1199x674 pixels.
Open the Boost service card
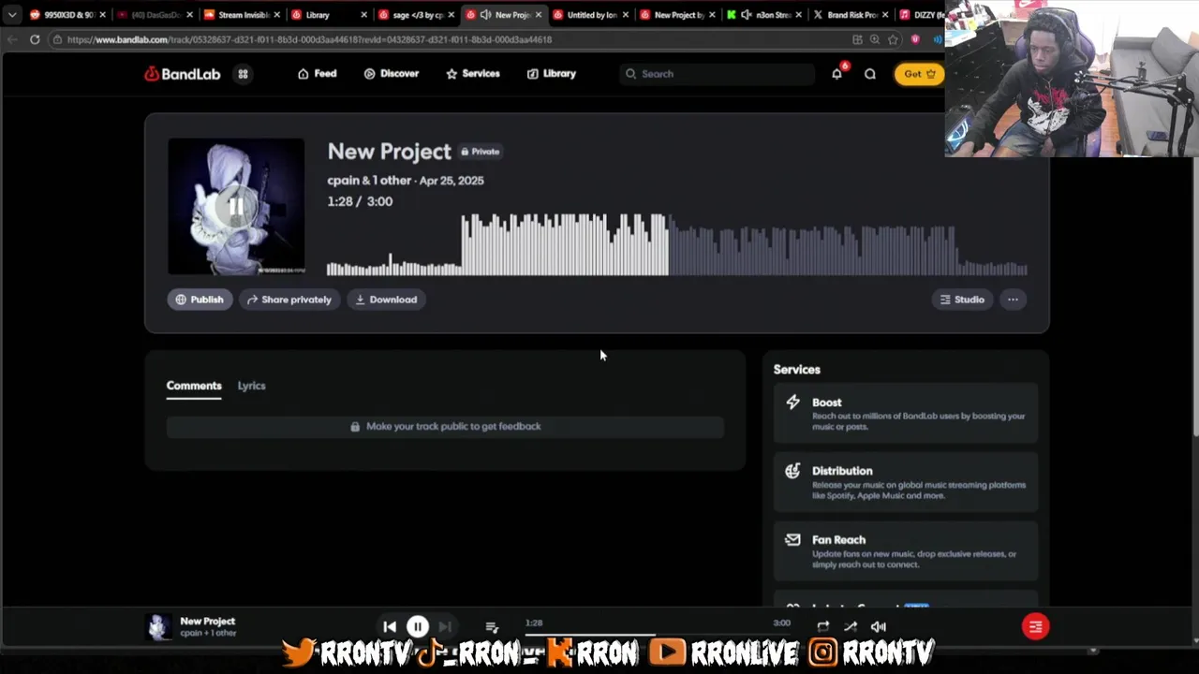906,414
